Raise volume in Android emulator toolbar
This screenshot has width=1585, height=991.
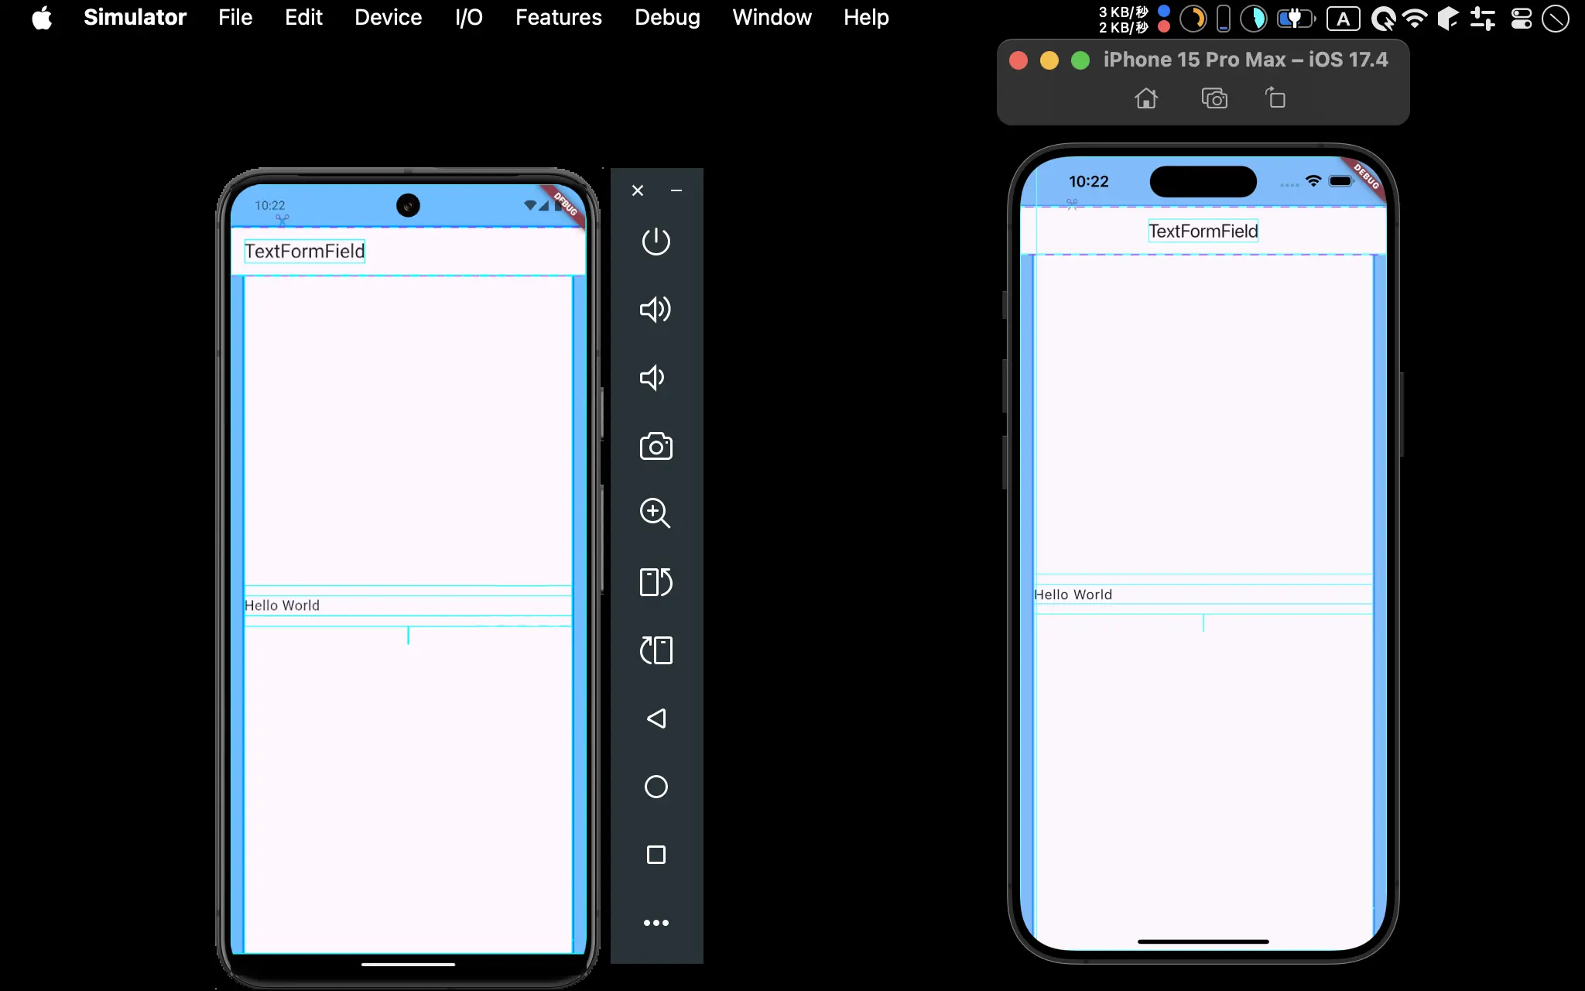(656, 309)
